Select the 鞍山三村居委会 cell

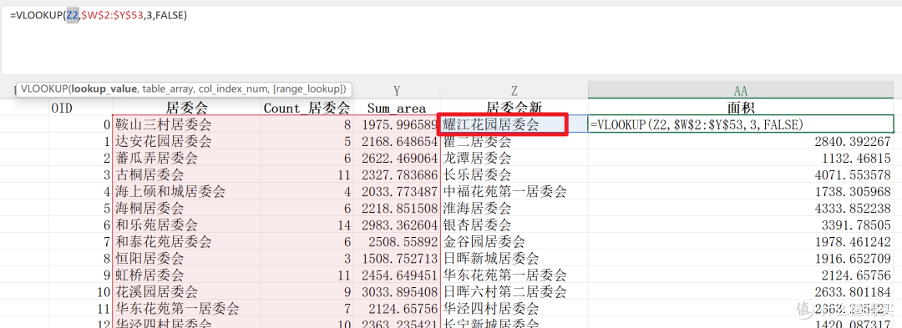186,124
